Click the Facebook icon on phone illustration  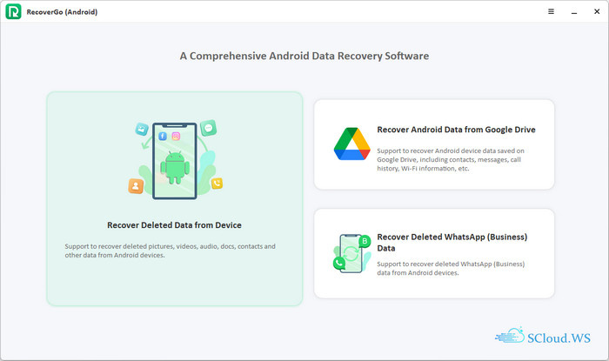tap(163, 137)
